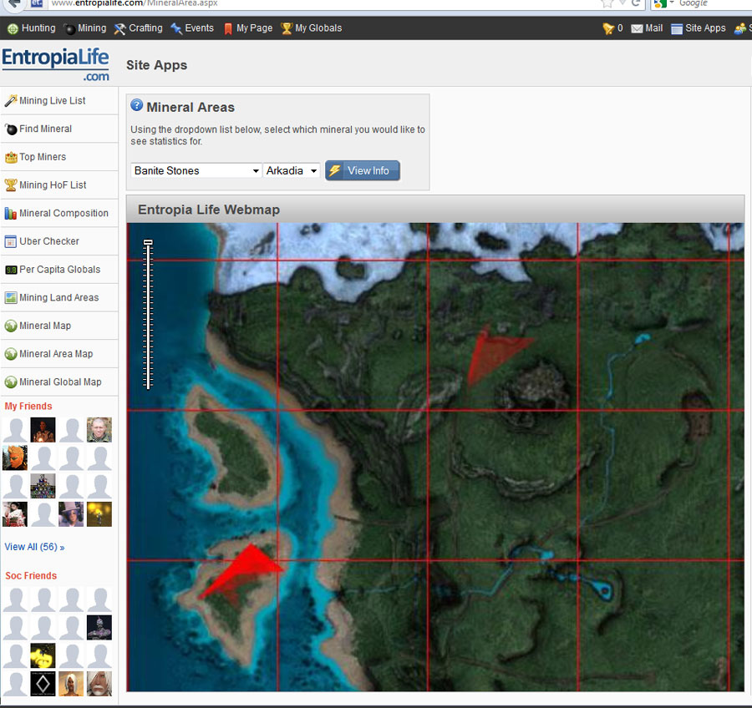Image resolution: width=752 pixels, height=708 pixels.
Task: Click the My Page bookmark icon
Action: [x=228, y=28]
